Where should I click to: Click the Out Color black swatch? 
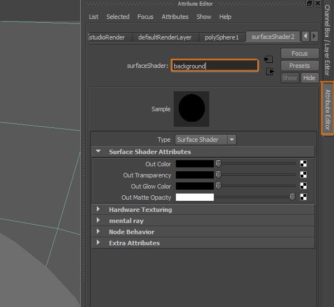pos(195,164)
